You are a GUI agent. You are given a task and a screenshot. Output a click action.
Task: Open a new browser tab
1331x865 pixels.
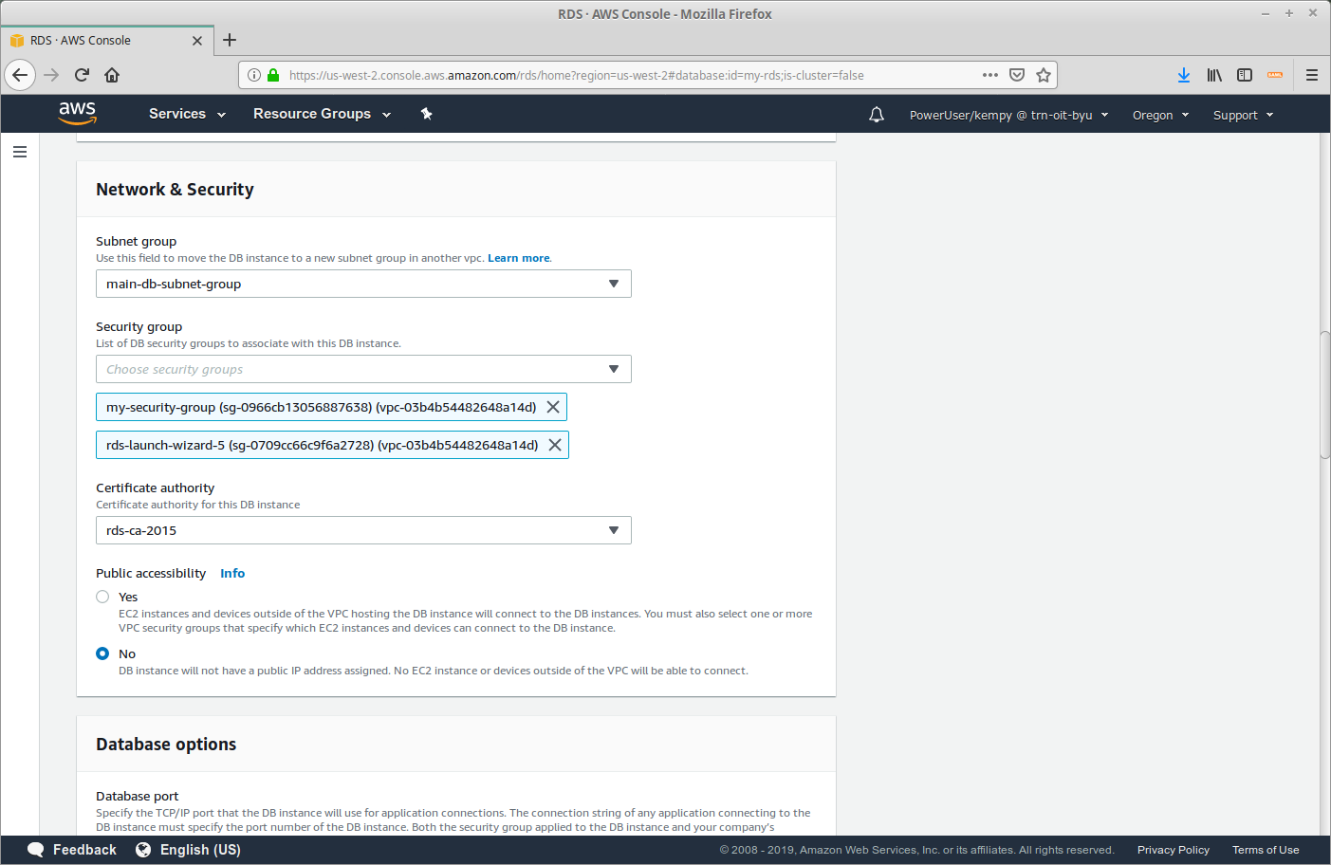click(230, 40)
